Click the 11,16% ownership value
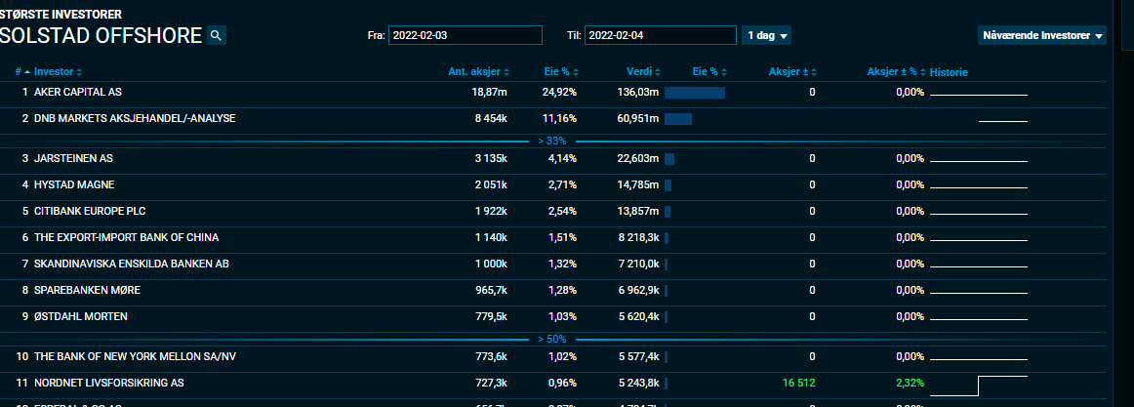 click(560, 118)
